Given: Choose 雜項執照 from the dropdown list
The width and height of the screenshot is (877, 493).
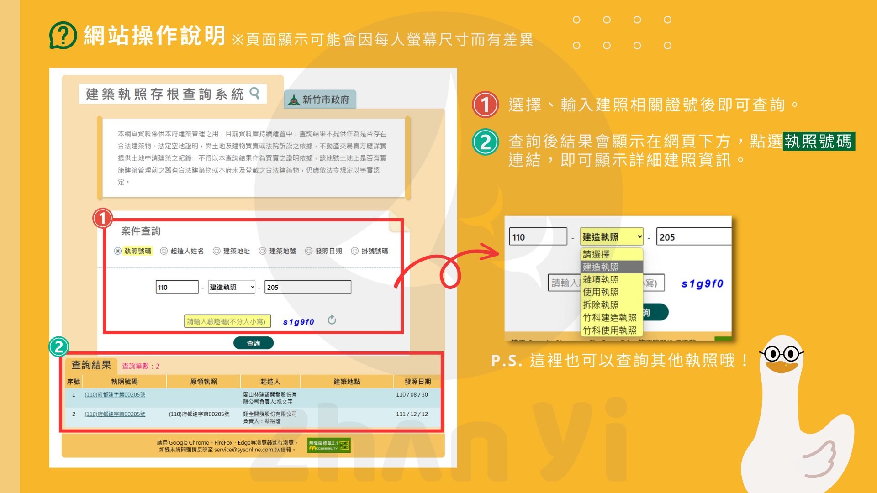Looking at the screenshot, I should pyautogui.click(x=612, y=279).
